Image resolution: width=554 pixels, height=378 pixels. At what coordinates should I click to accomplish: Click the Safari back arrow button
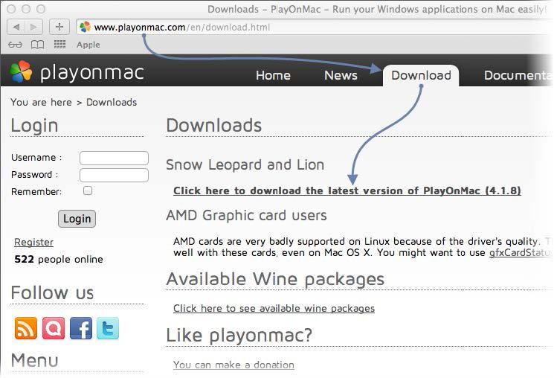click(x=16, y=27)
